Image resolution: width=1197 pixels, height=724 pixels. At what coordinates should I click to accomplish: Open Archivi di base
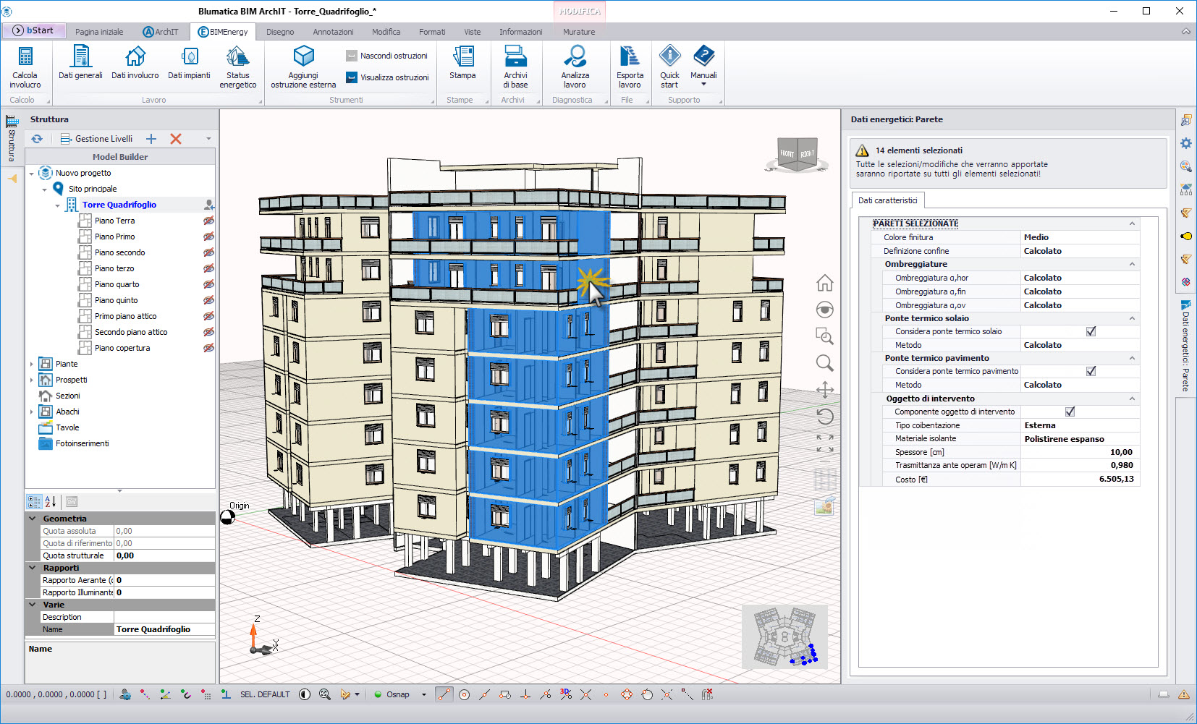click(x=515, y=67)
